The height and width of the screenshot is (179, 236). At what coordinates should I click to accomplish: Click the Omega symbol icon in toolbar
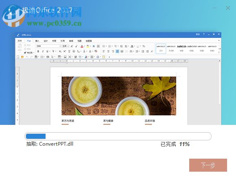98,57
